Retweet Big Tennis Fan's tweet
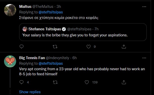The height and width of the screenshot is (95, 154). [55, 82]
